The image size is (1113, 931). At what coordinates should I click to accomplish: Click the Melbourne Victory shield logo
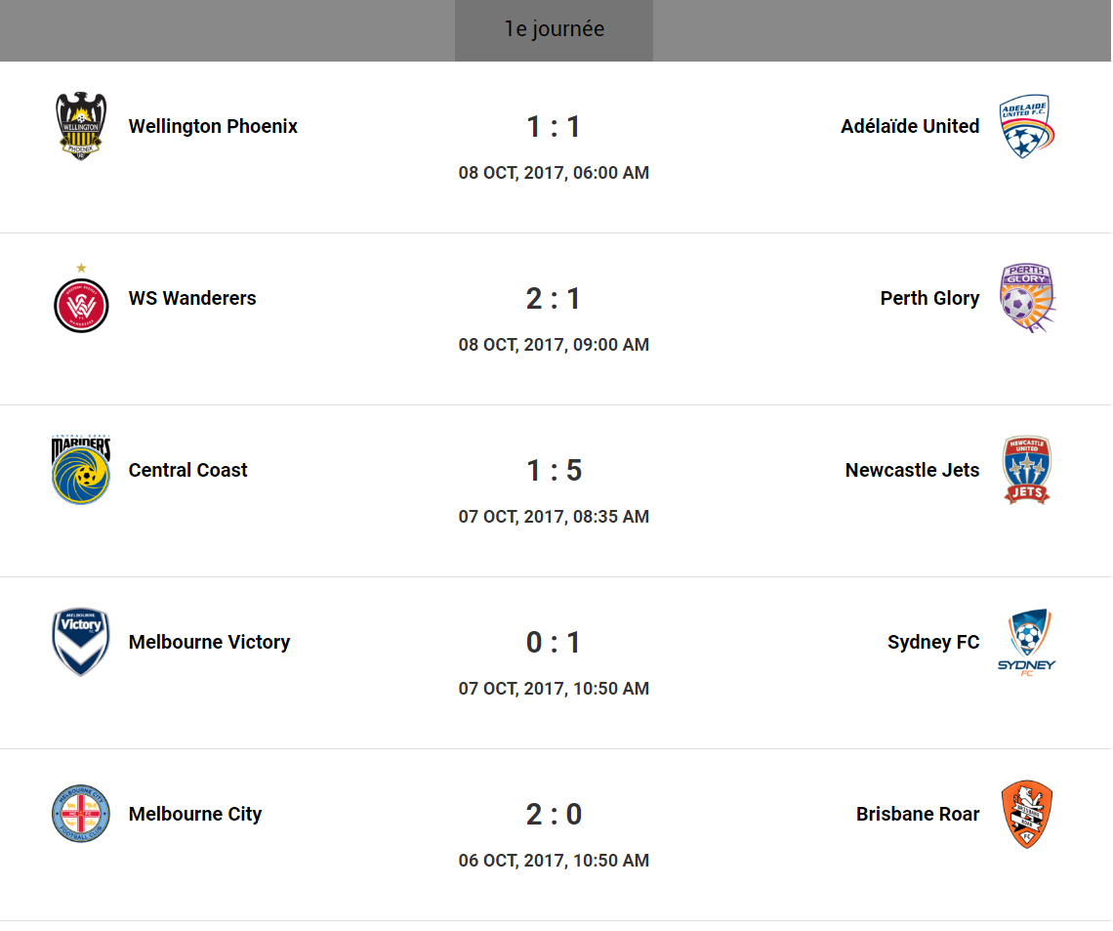pyautogui.click(x=81, y=642)
